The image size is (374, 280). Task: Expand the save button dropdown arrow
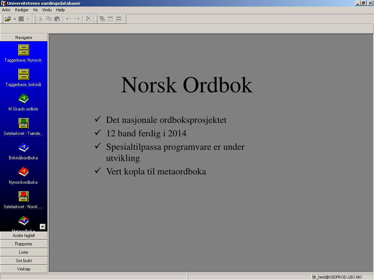[x=28, y=19]
